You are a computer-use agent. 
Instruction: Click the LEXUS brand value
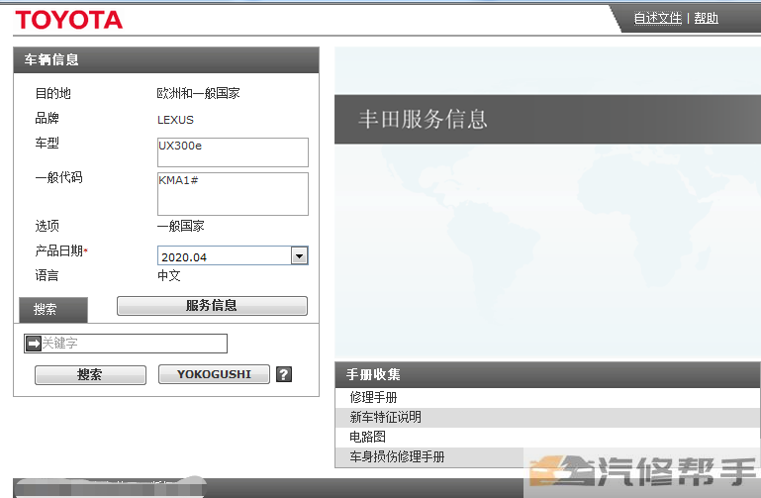(x=175, y=120)
